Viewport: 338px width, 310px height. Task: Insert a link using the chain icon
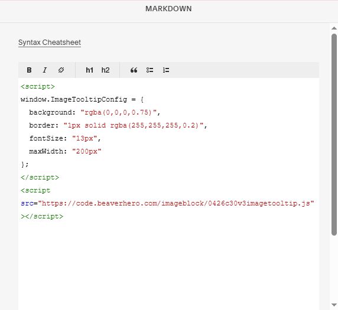pyautogui.click(x=61, y=70)
